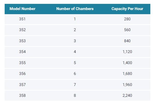
Task: Select model number 352 cell
Action: (22, 30)
